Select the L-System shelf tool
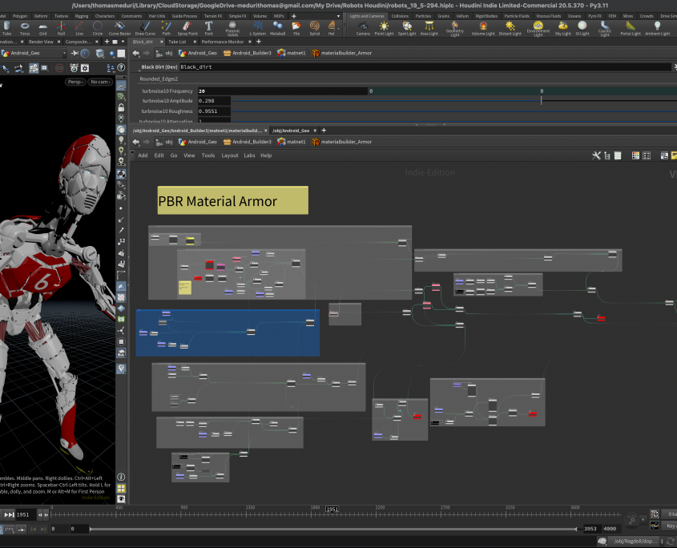The image size is (677, 548). click(x=256, y=27)
